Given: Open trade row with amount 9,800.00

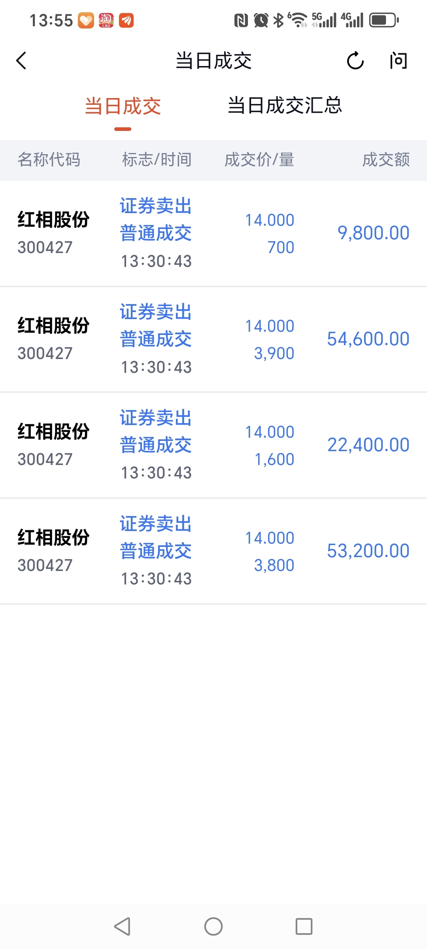Looking at the screenshot, I should (213, 233).
